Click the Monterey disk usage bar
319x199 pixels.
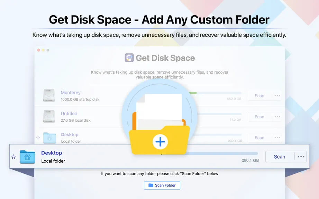215,93
